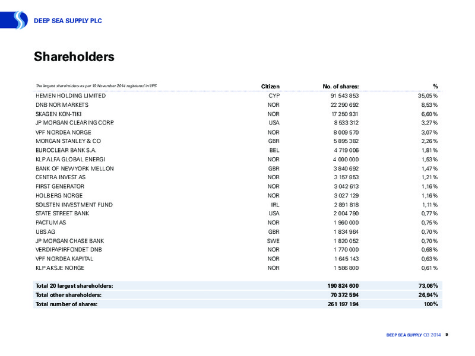The image size is (475, 356).
Task: Click share count 91 543 853
Action: pyautogui.click(x=344, y=96)
